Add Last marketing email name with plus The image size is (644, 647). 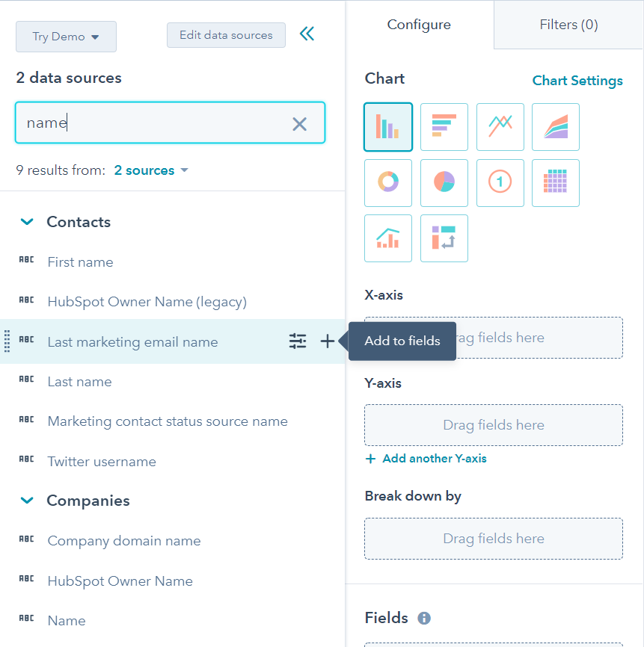pos(327,341)
